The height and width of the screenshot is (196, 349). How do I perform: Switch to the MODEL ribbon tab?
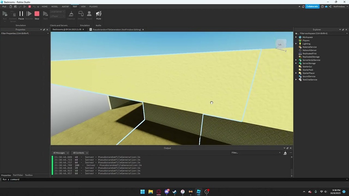pyautogui.click(x=55, y=6)
